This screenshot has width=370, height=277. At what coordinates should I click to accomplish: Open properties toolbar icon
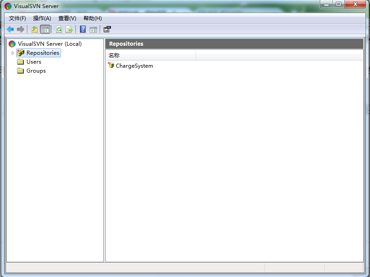point(107,30)
